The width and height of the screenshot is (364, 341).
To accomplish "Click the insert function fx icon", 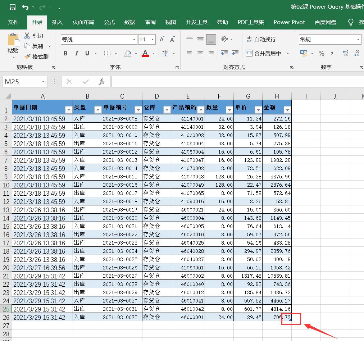I will (101, 82).
